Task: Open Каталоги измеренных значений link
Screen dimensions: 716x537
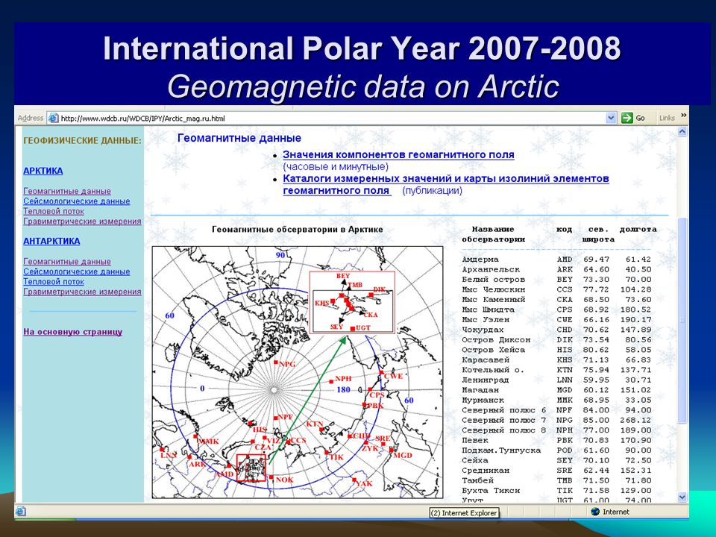Action: click(x=446, y=184)
